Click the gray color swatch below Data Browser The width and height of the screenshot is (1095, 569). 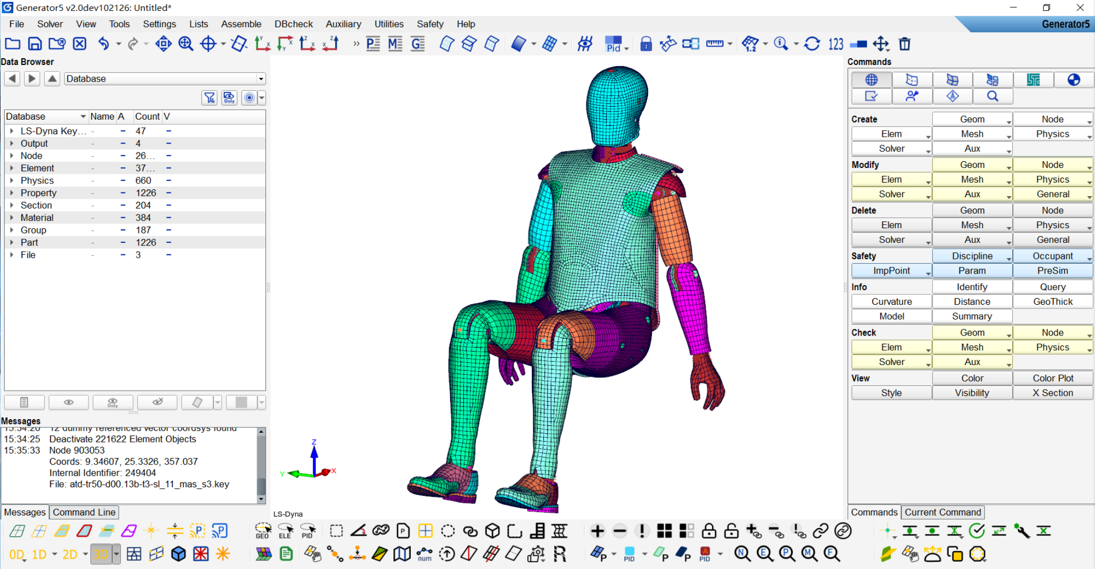point(241,402)
